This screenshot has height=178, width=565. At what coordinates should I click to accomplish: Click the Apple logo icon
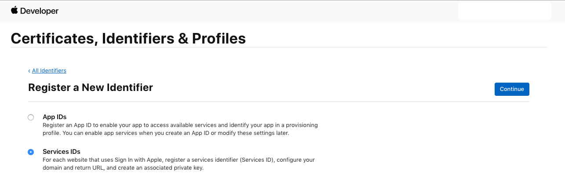pos(15,10)
